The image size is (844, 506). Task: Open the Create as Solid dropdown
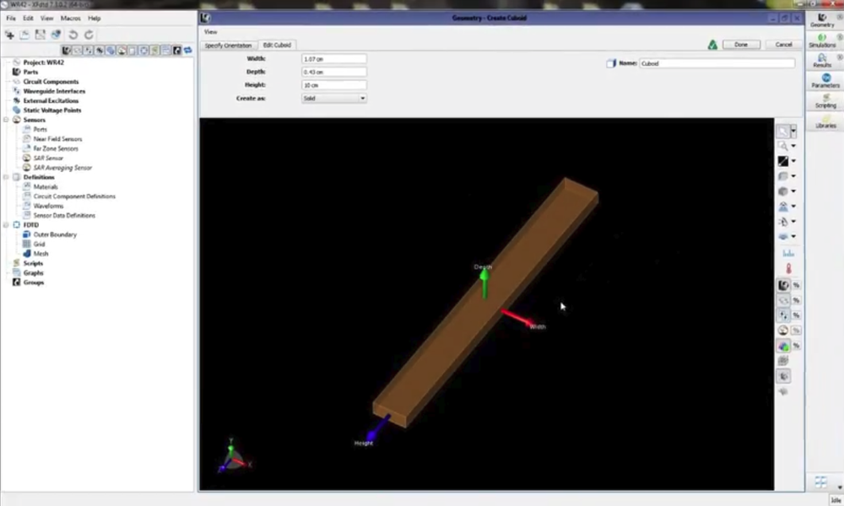click(333, 99)
